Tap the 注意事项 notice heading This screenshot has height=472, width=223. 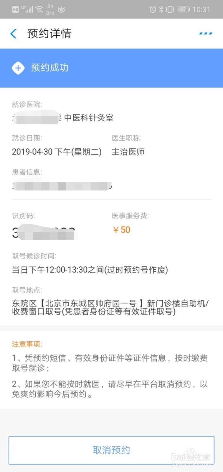click(x=27, y=344)
